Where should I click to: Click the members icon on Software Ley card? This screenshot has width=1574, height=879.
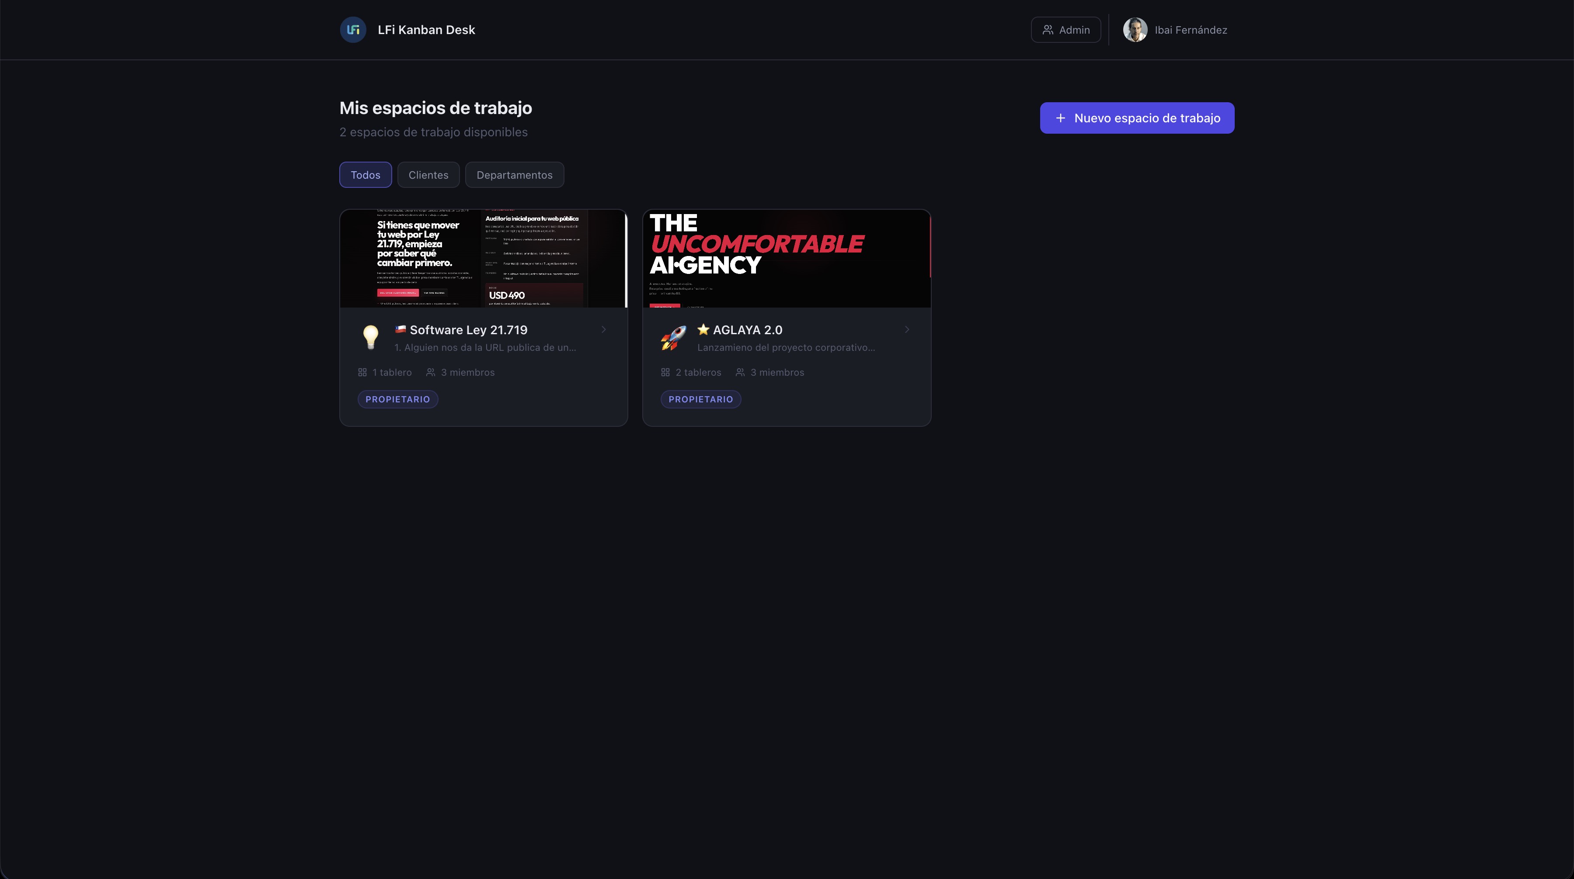pyautogui.click(x=431, y=372)
